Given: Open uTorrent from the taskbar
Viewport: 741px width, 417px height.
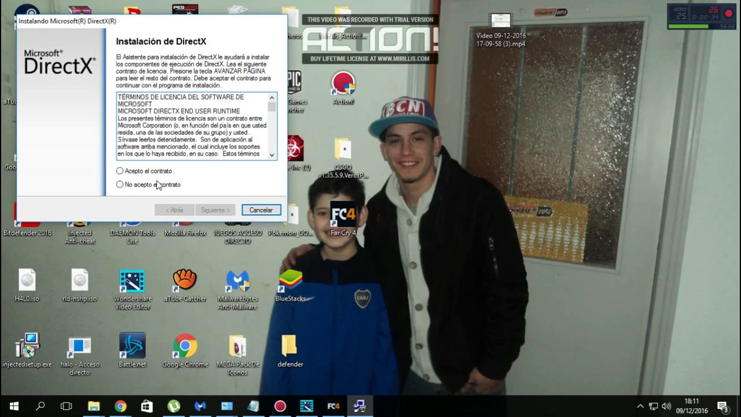Looking at the screenshot, I should [x=174, y=406].
